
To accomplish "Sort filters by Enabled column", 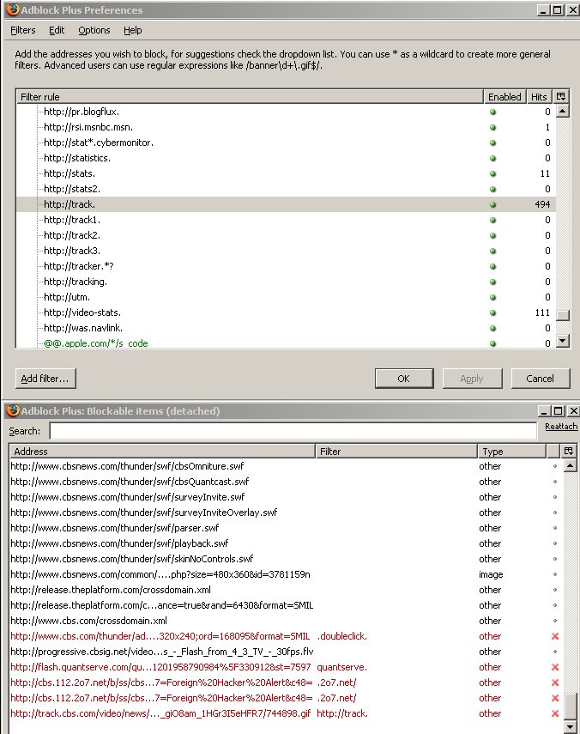I will click(x=504, y=96).
